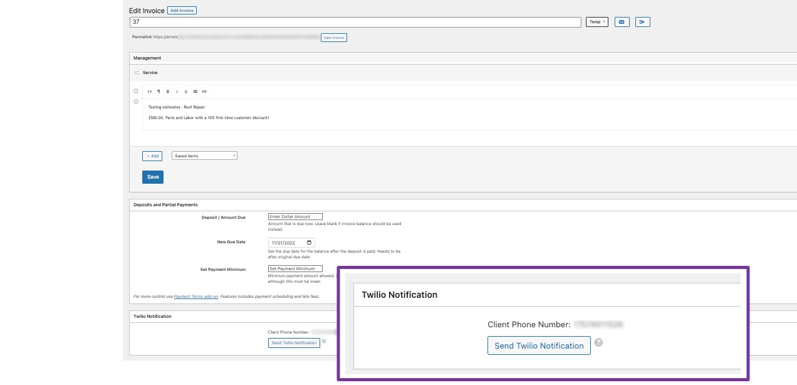
Task: Insert a link using the chain icon
Action: pos(204,92)
